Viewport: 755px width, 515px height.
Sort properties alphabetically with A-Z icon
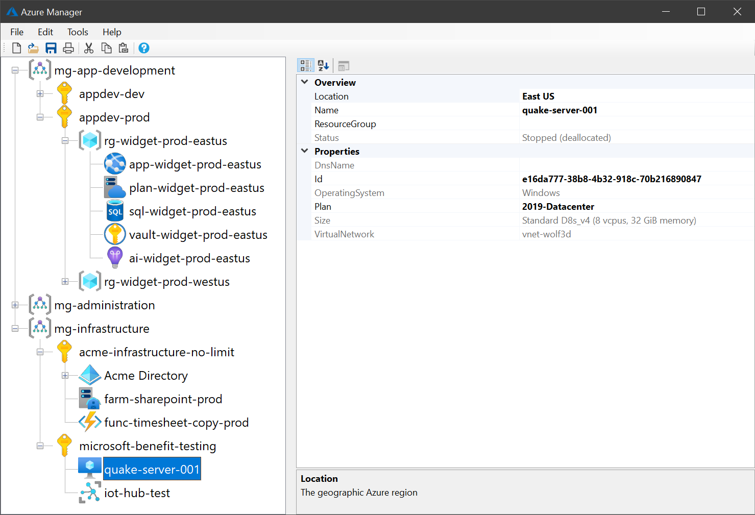click(x=323, y=65)
